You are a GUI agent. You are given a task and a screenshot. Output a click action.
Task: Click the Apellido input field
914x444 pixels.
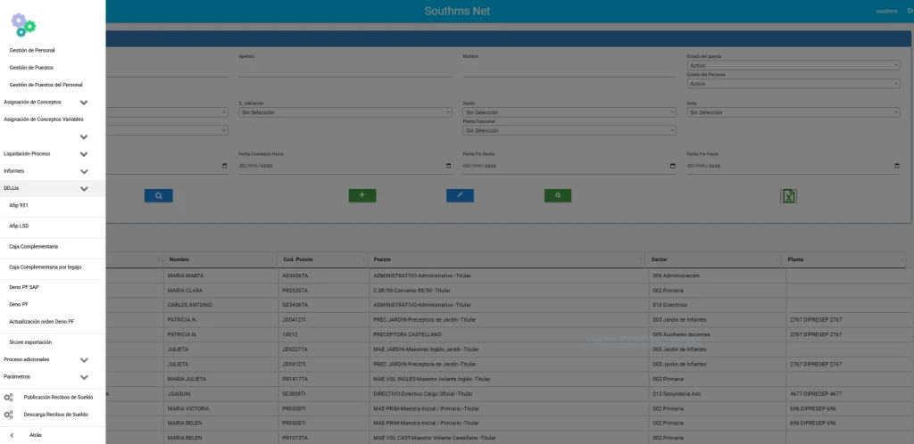[x=345, y=70]
